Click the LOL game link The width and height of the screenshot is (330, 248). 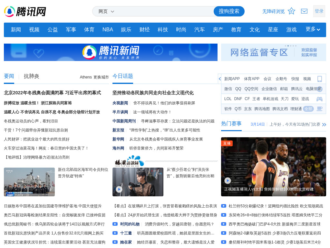click(228, 99)
